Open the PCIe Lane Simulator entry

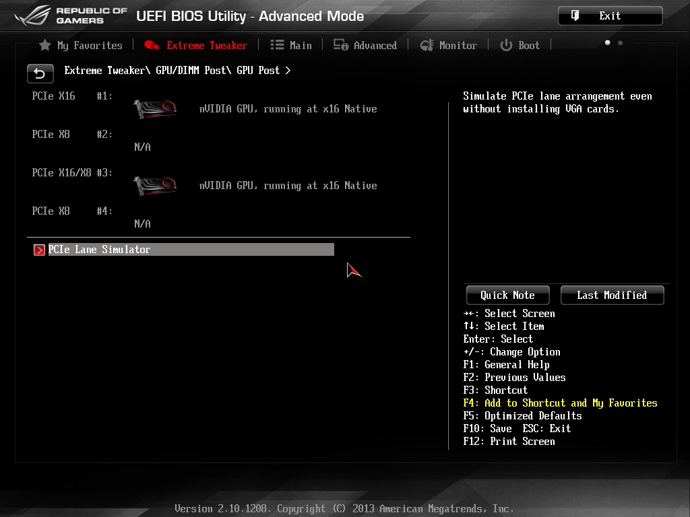coord(191,249)
